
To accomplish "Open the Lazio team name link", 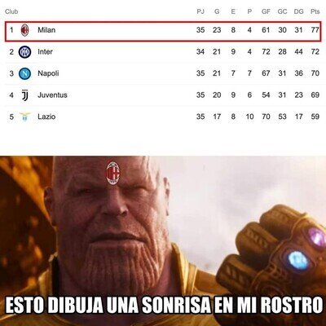I will click(x=46, y=117).
